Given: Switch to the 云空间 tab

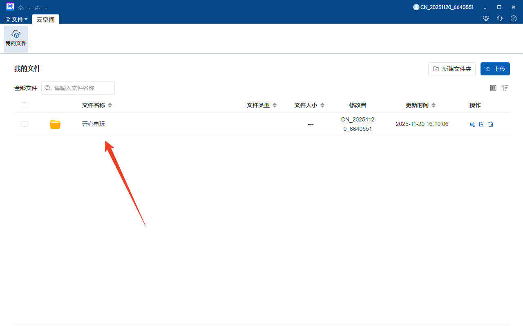Looking at the screenshot, I should coord(45,19).
